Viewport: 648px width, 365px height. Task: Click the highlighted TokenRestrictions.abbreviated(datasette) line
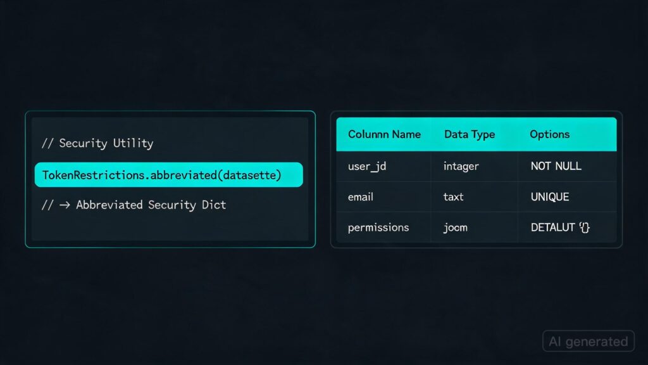(168, 175)
